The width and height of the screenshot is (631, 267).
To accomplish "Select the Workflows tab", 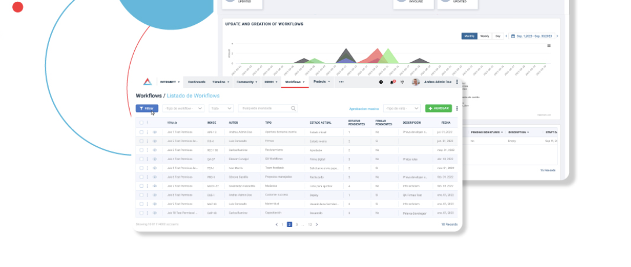I will click(x=295, y=82).
